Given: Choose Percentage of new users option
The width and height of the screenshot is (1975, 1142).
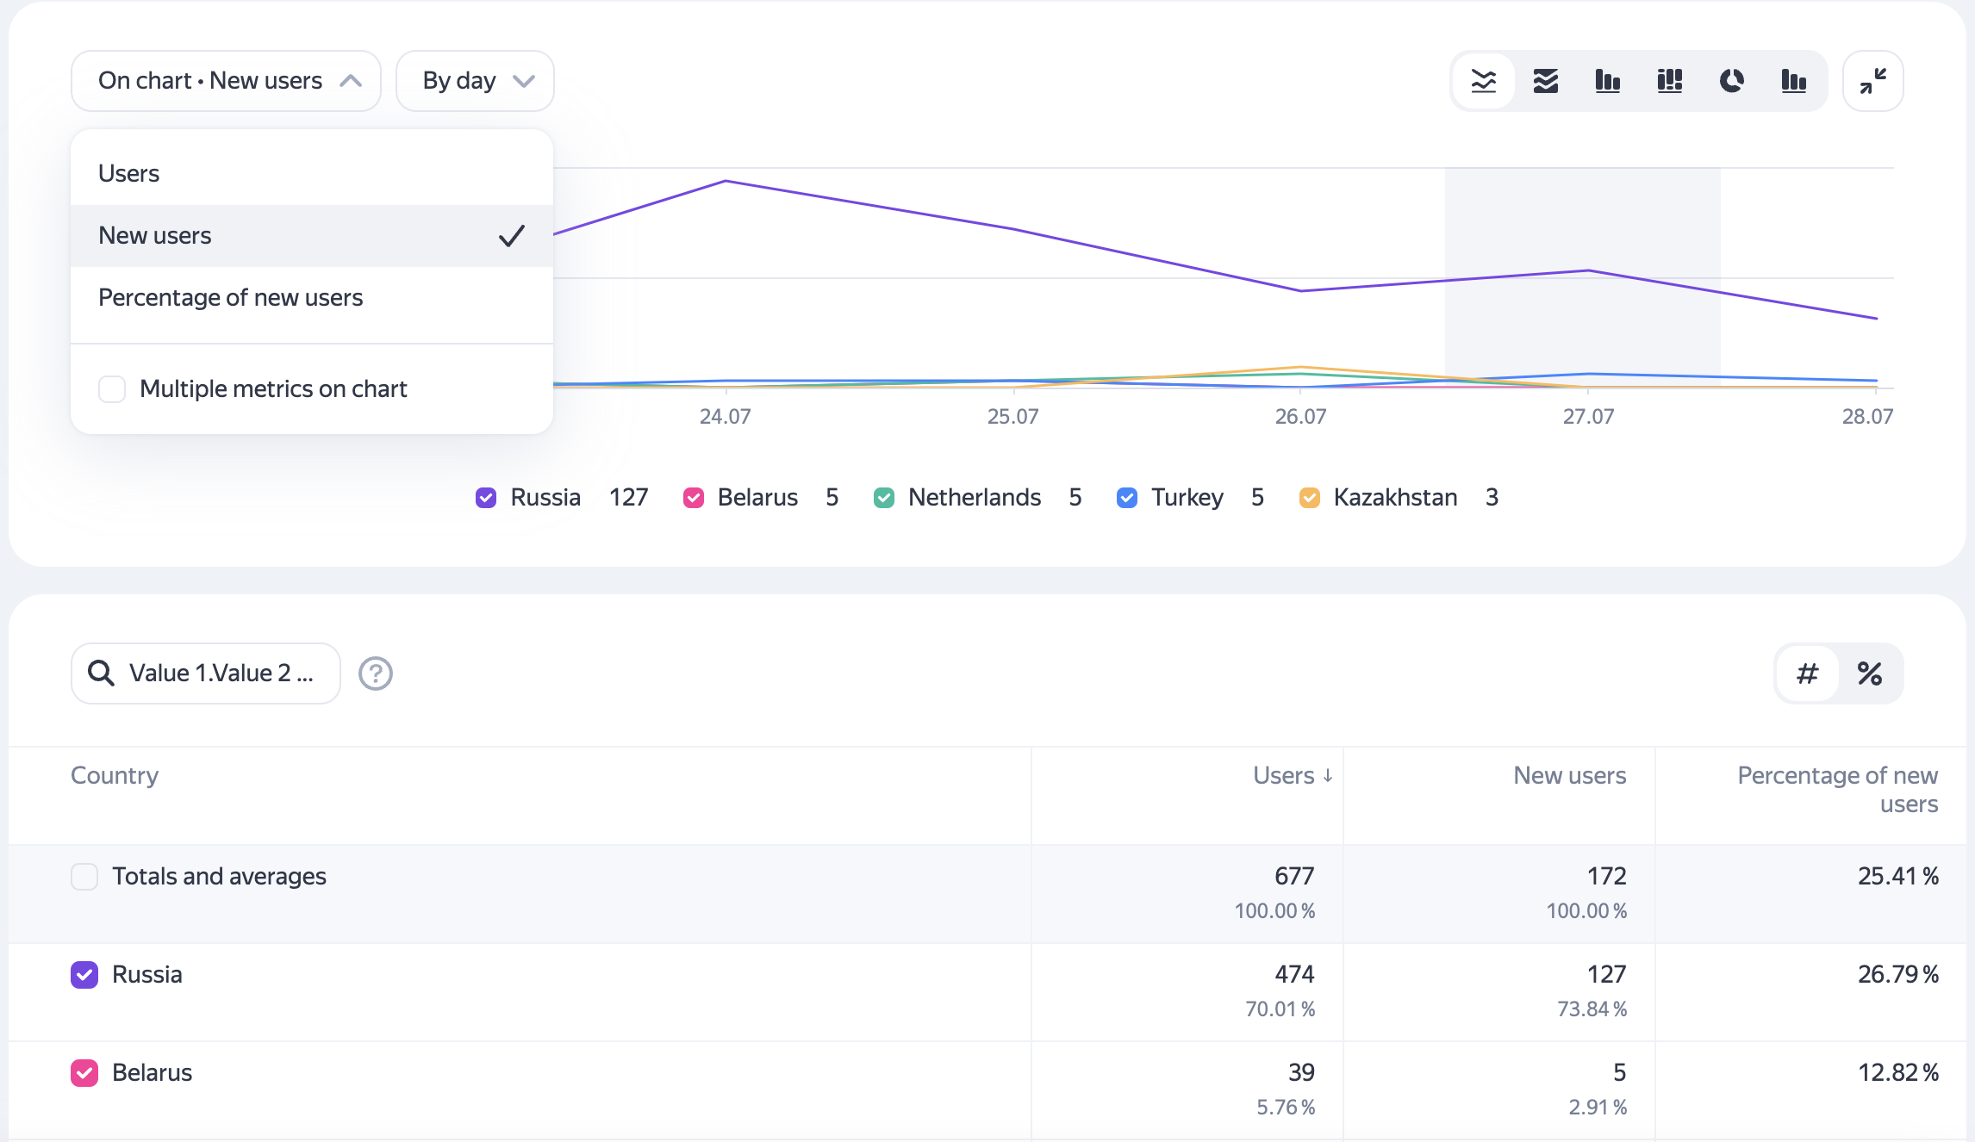Looking at the screenshot, I should (x=230, y=298).
